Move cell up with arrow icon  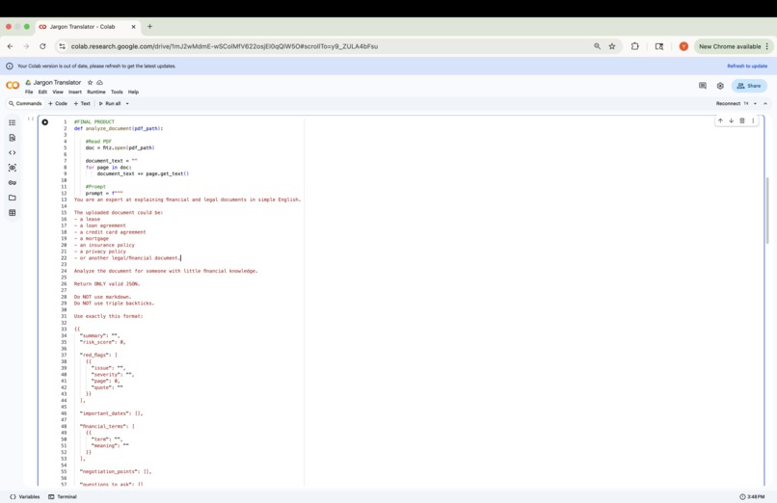click(720, 120)
